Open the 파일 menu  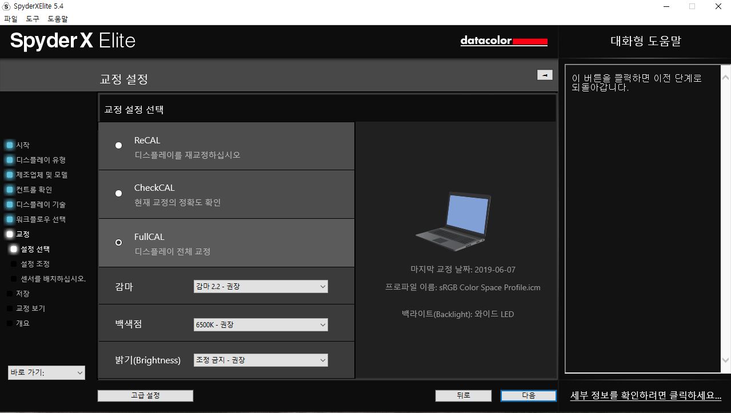point(11,19)
